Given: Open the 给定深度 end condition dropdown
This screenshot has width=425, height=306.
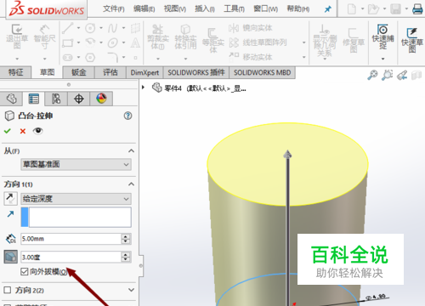Looking at the screenshot, I should pos(76,199).
